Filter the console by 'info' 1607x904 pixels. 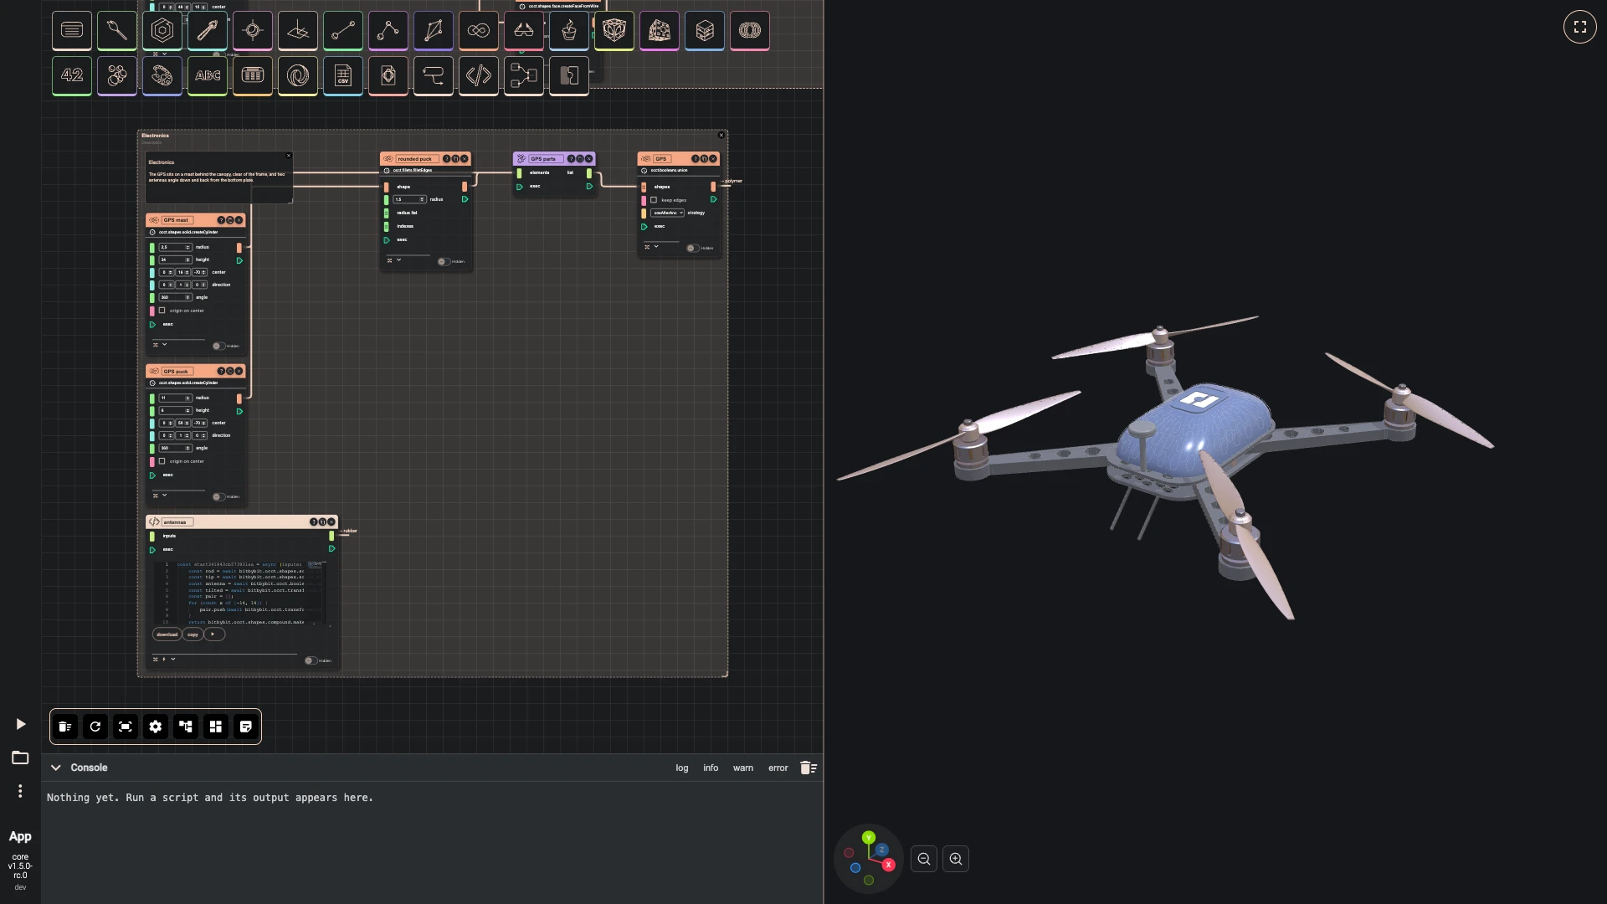(x=711, y=768)
